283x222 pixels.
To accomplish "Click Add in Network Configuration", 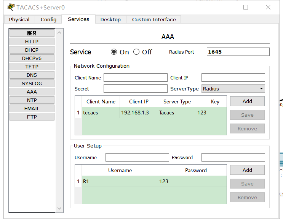I will [x=247, y=101].
